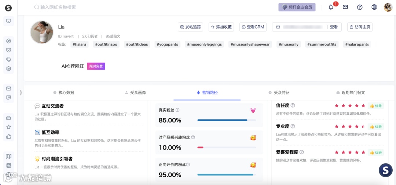
Task: Click the globe language icon
Action: click(x=374, y=7)
